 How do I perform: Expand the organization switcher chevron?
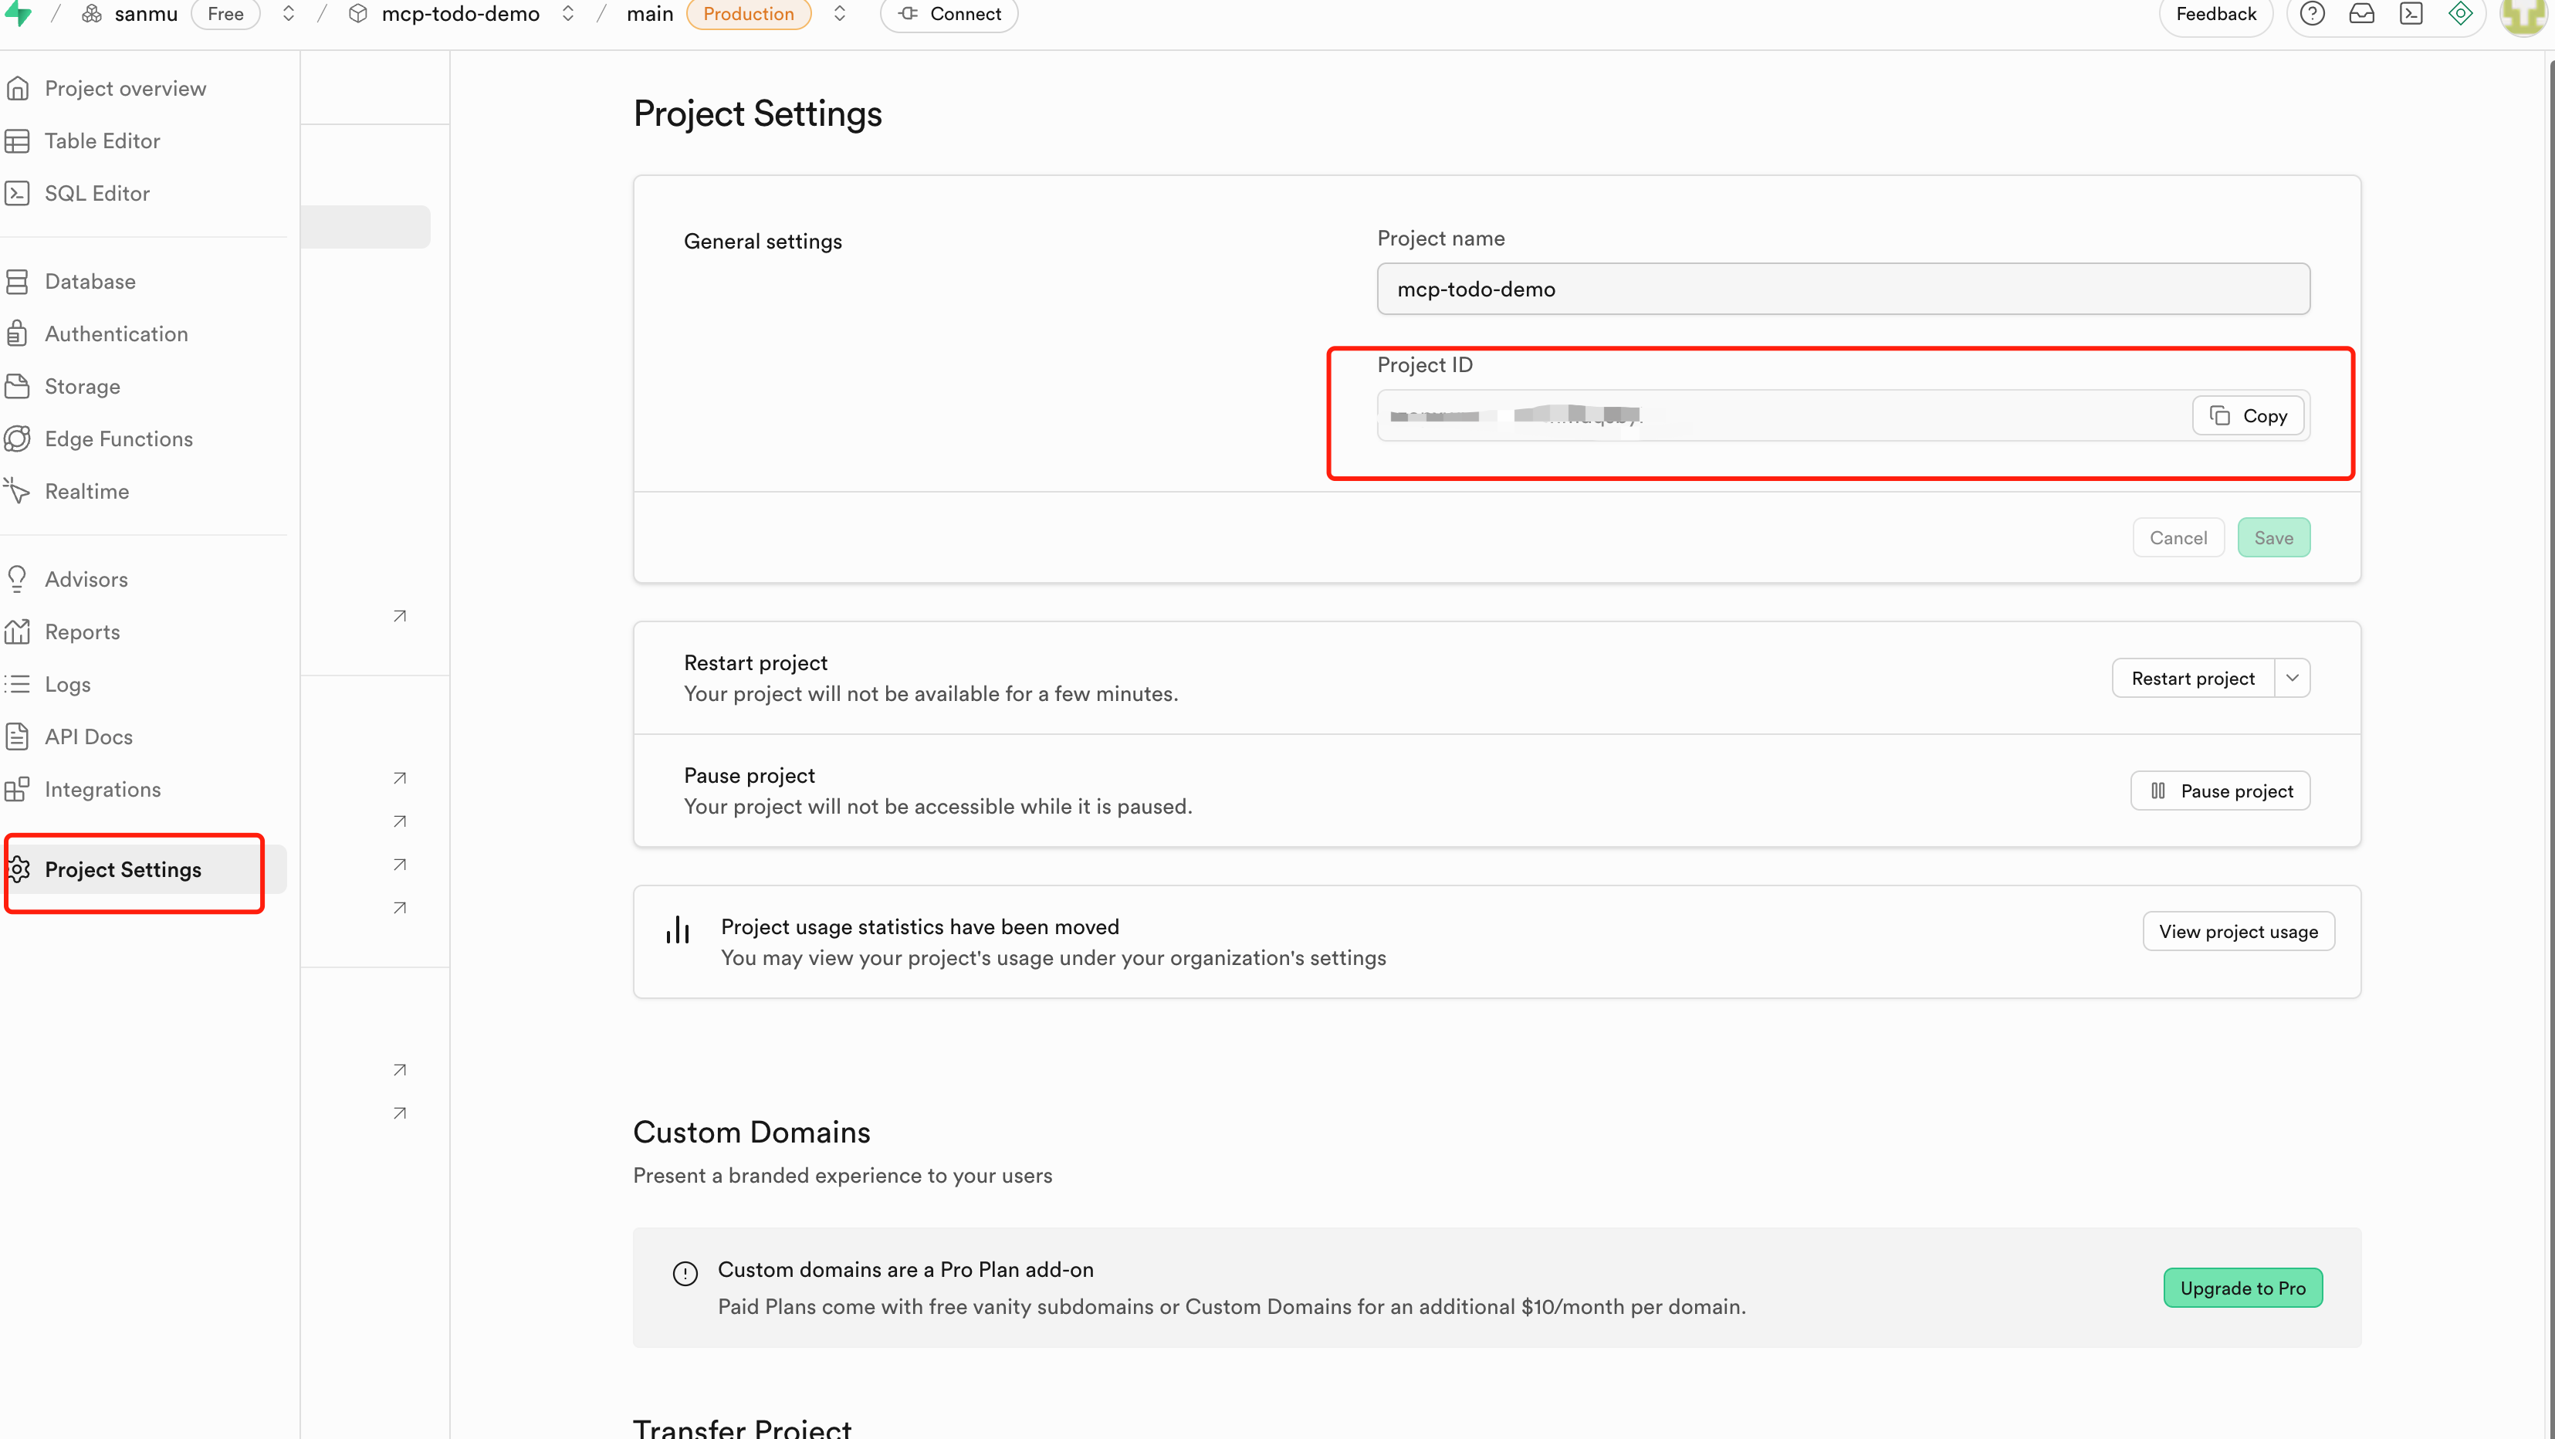point(289,14)
